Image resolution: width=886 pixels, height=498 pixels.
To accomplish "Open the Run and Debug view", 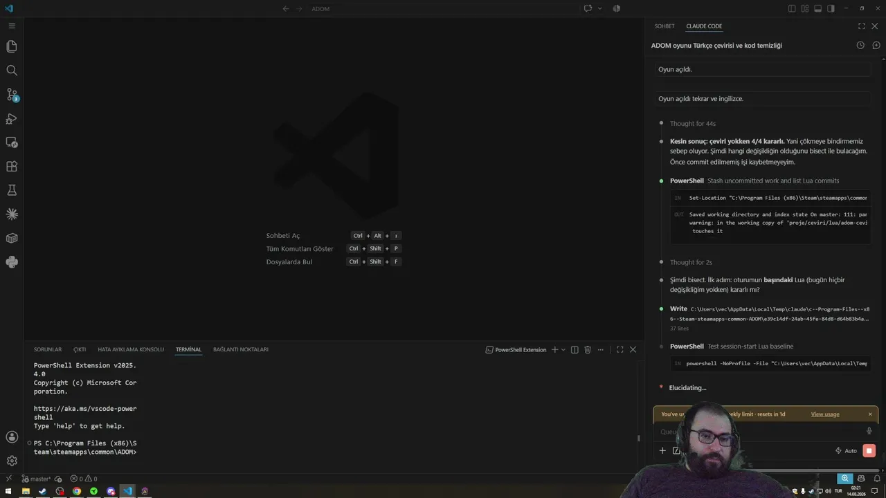I will (x=12, y=119).
